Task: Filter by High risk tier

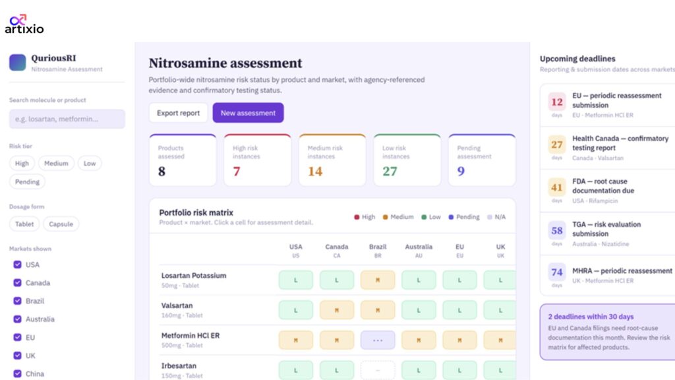Action: click(x=22, y=164)
